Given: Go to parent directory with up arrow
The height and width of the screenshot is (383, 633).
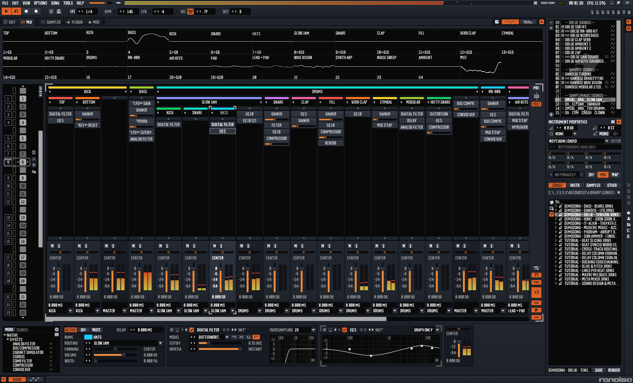Looking at the screenshot, I should pos(619,192).
